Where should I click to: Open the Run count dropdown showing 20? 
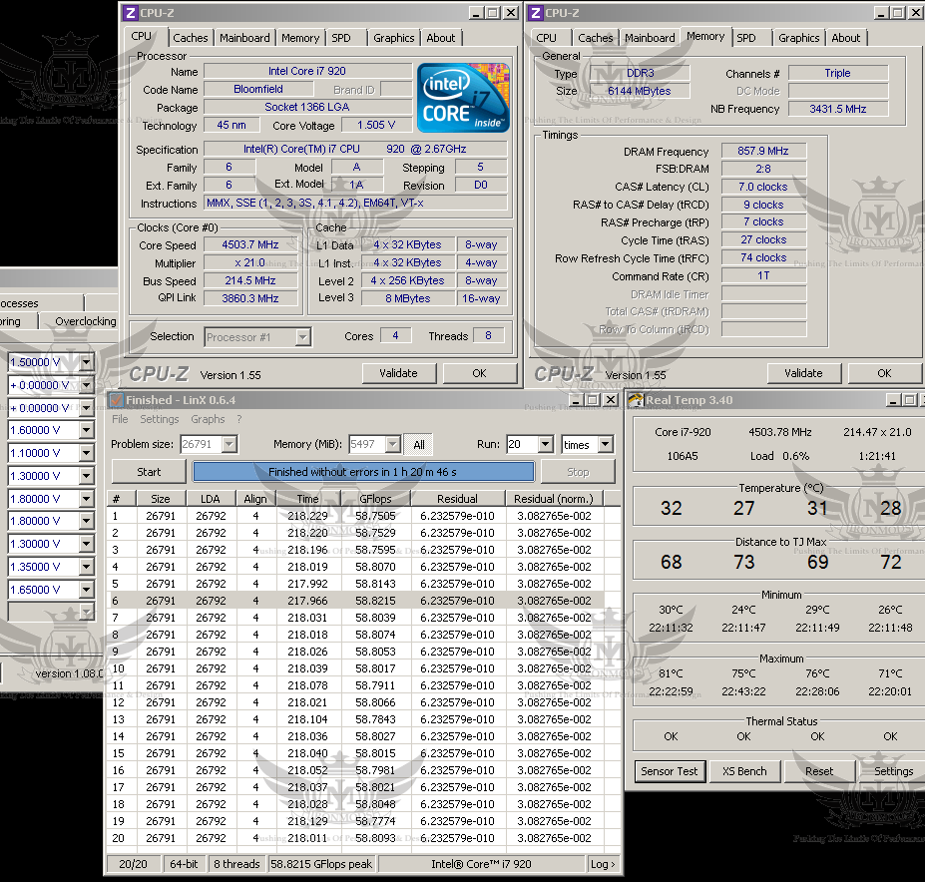(546, 444)
